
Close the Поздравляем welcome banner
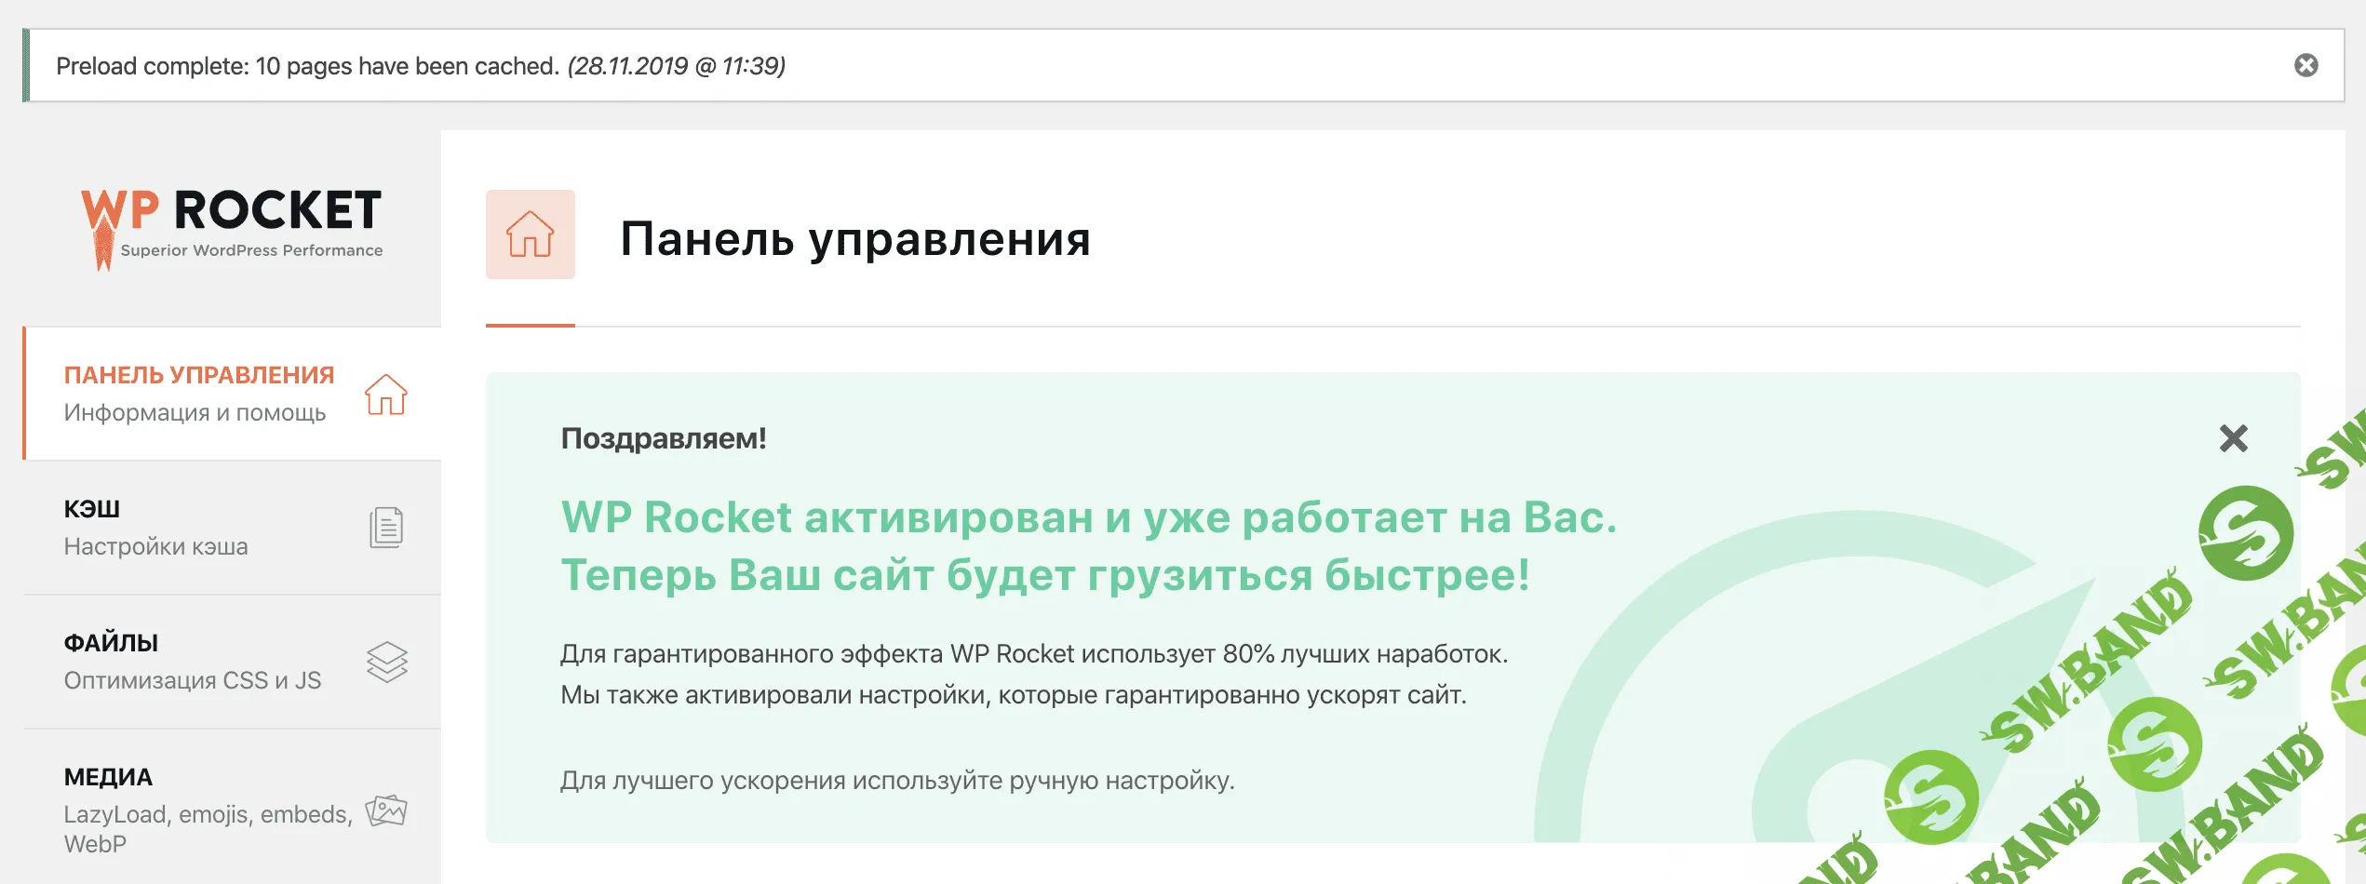(2233, 438)
